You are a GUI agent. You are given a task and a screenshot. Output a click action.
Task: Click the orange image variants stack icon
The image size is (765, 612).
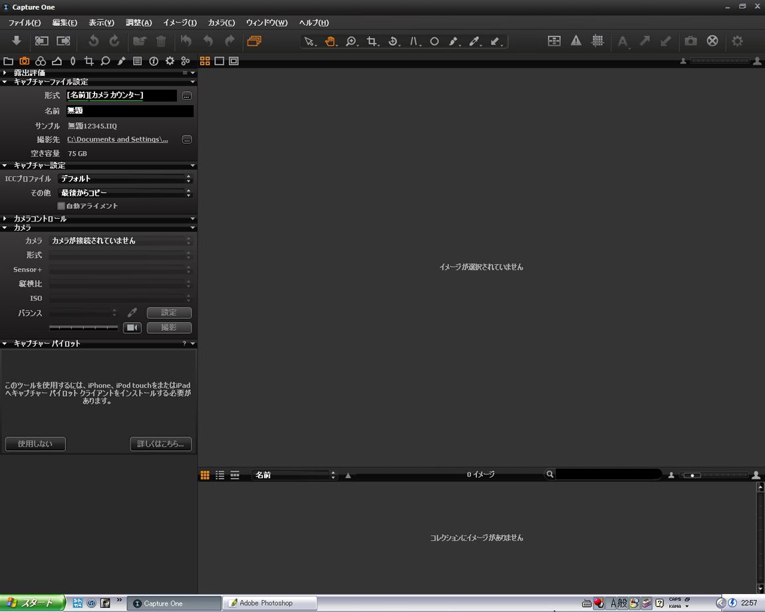pyautogui.click(x=254, y=41)
